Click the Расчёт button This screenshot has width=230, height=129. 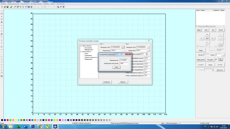coord(221,30)
